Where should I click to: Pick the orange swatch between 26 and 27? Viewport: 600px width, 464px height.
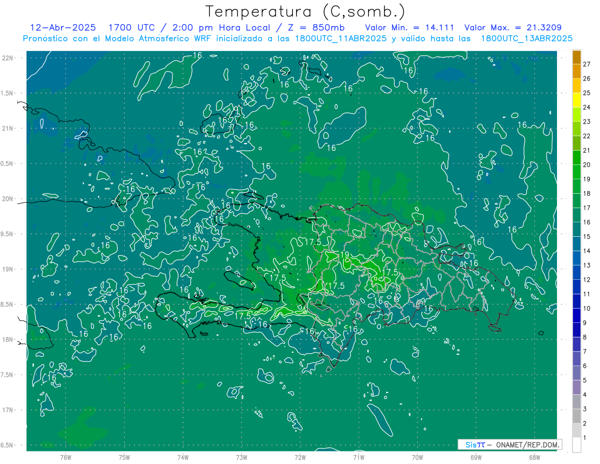tap(576, 71)
